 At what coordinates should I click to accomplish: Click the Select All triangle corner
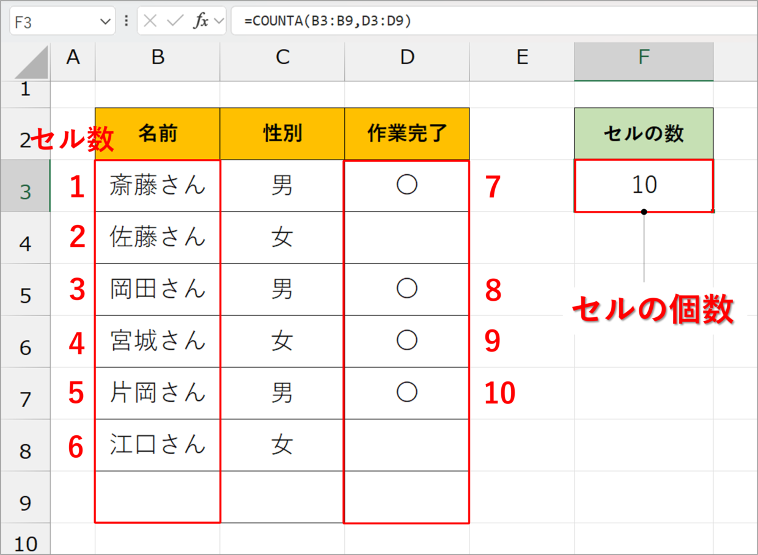[32, 64]
